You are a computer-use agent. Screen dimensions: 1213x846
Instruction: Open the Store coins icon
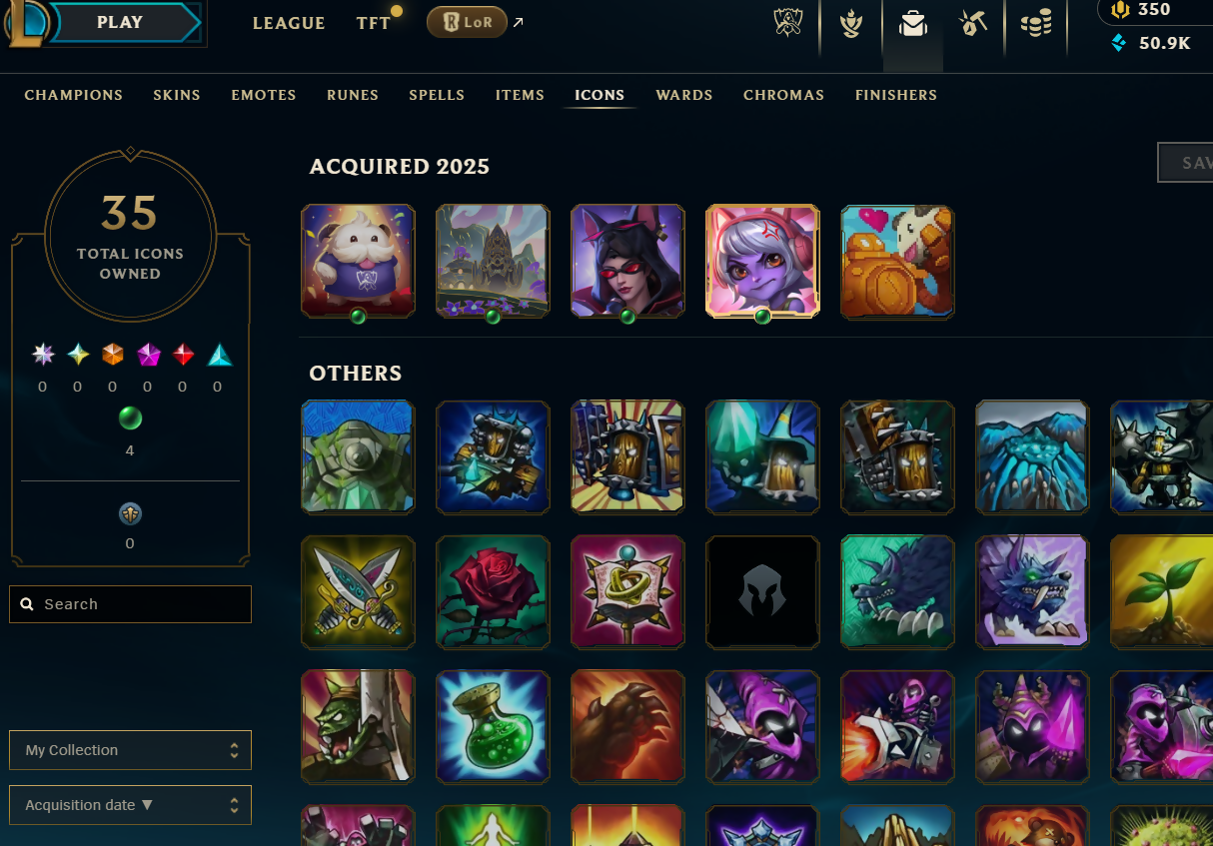pos(1036,23)
